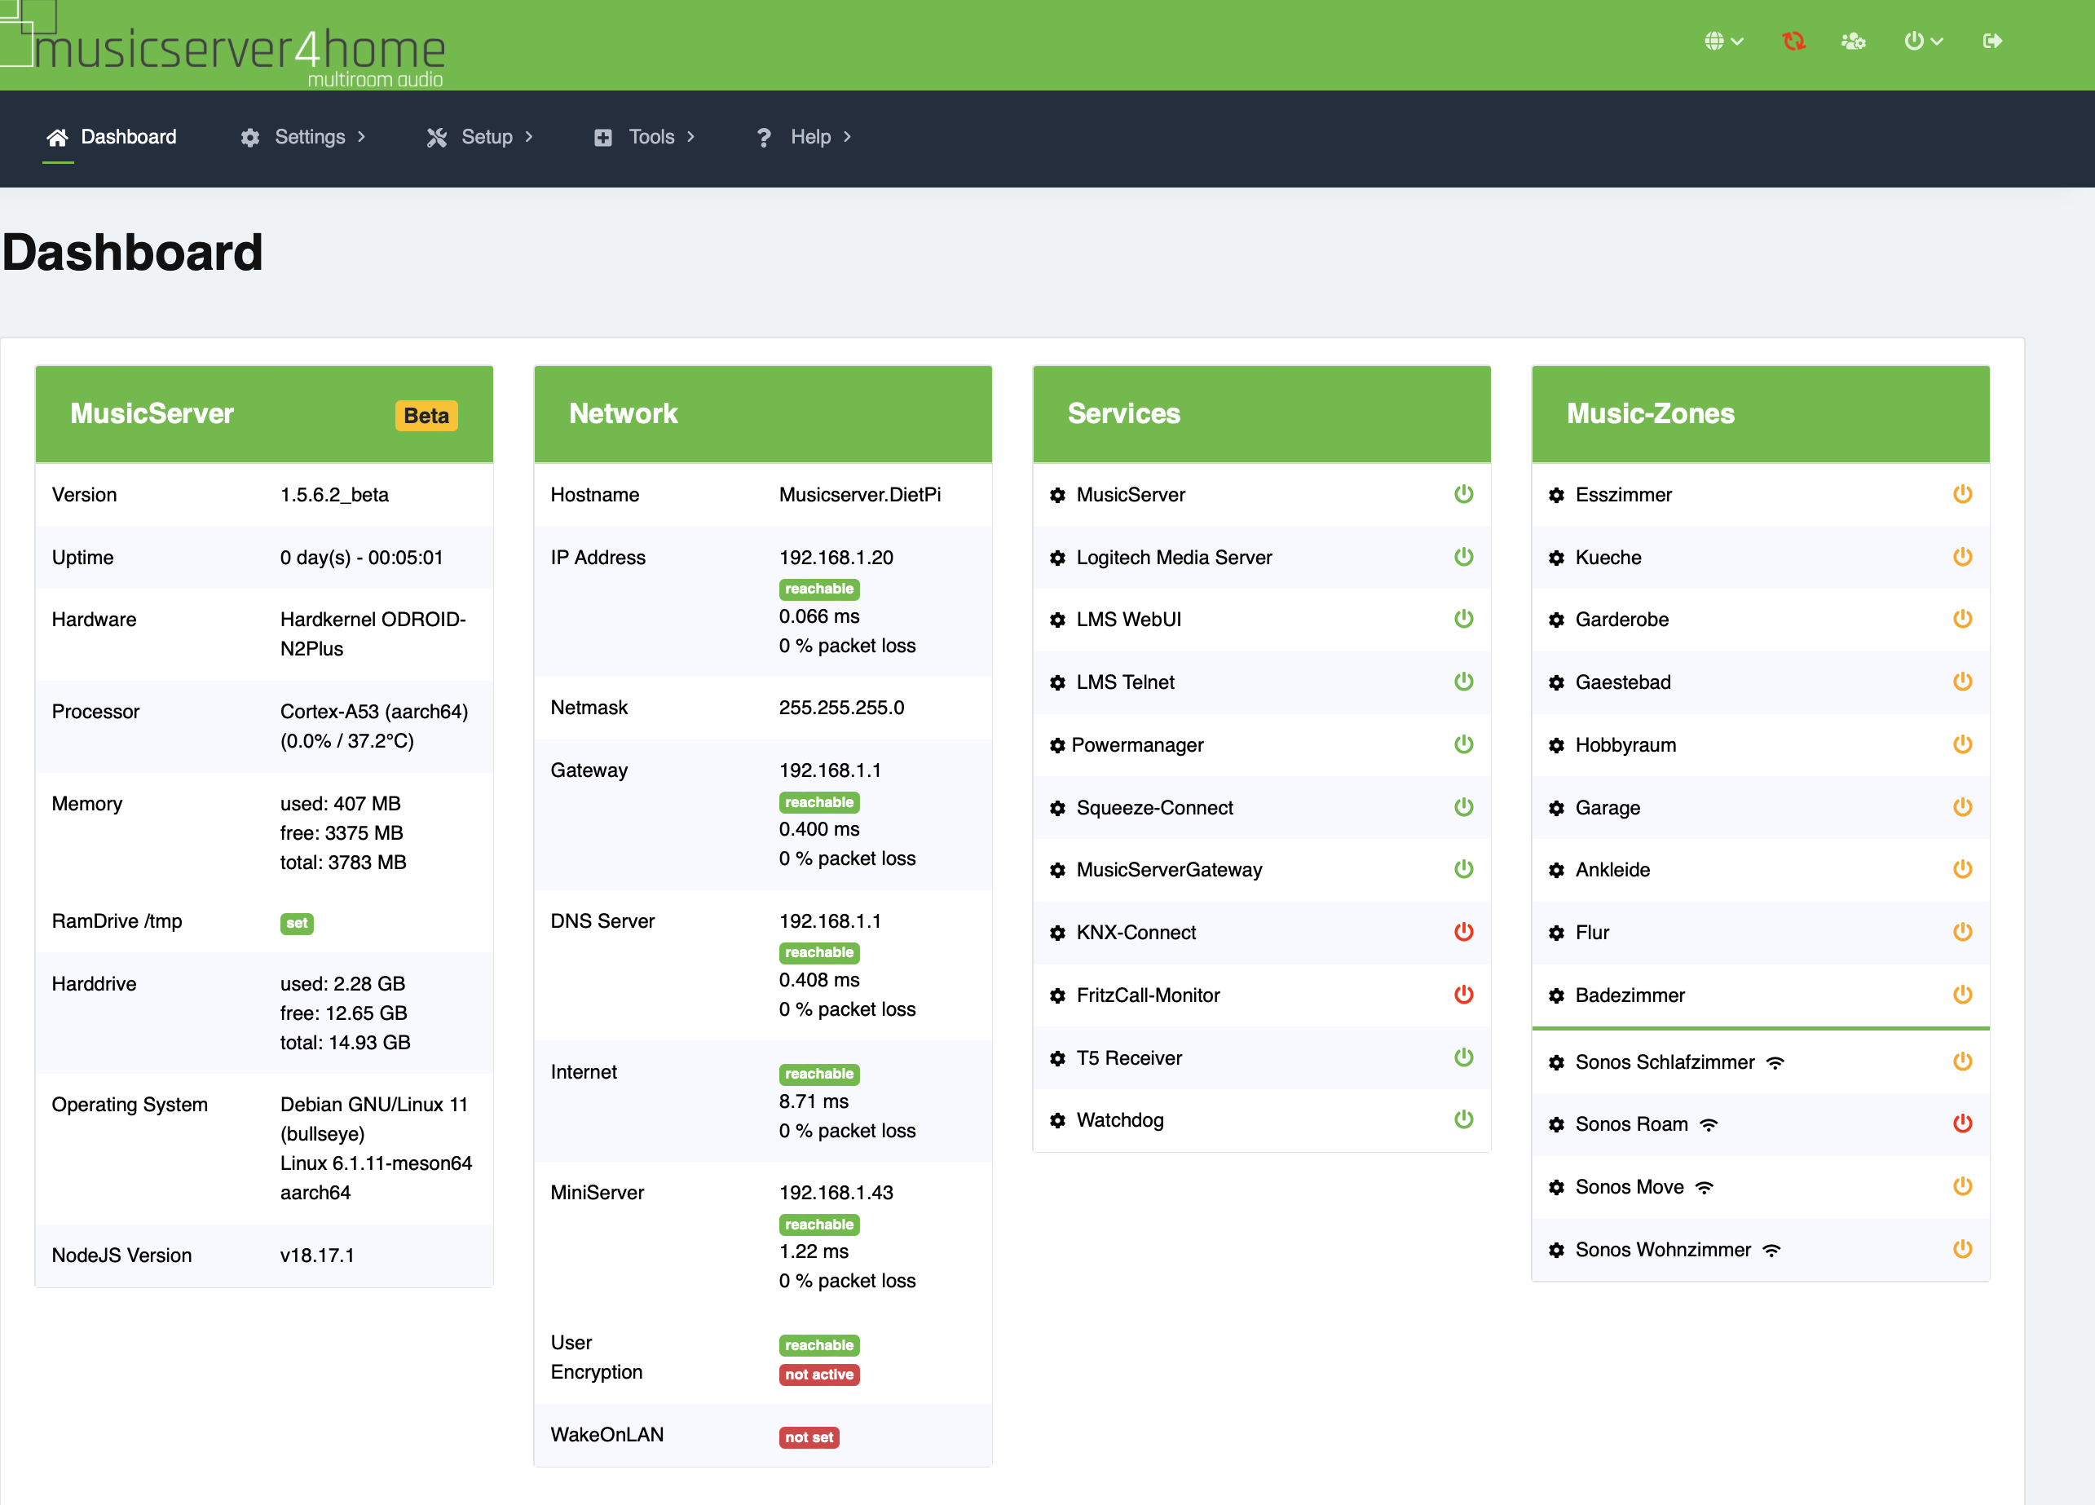Open settings gear for Esszimmer zone
2095x1505 pixels.
point(1556,495)
